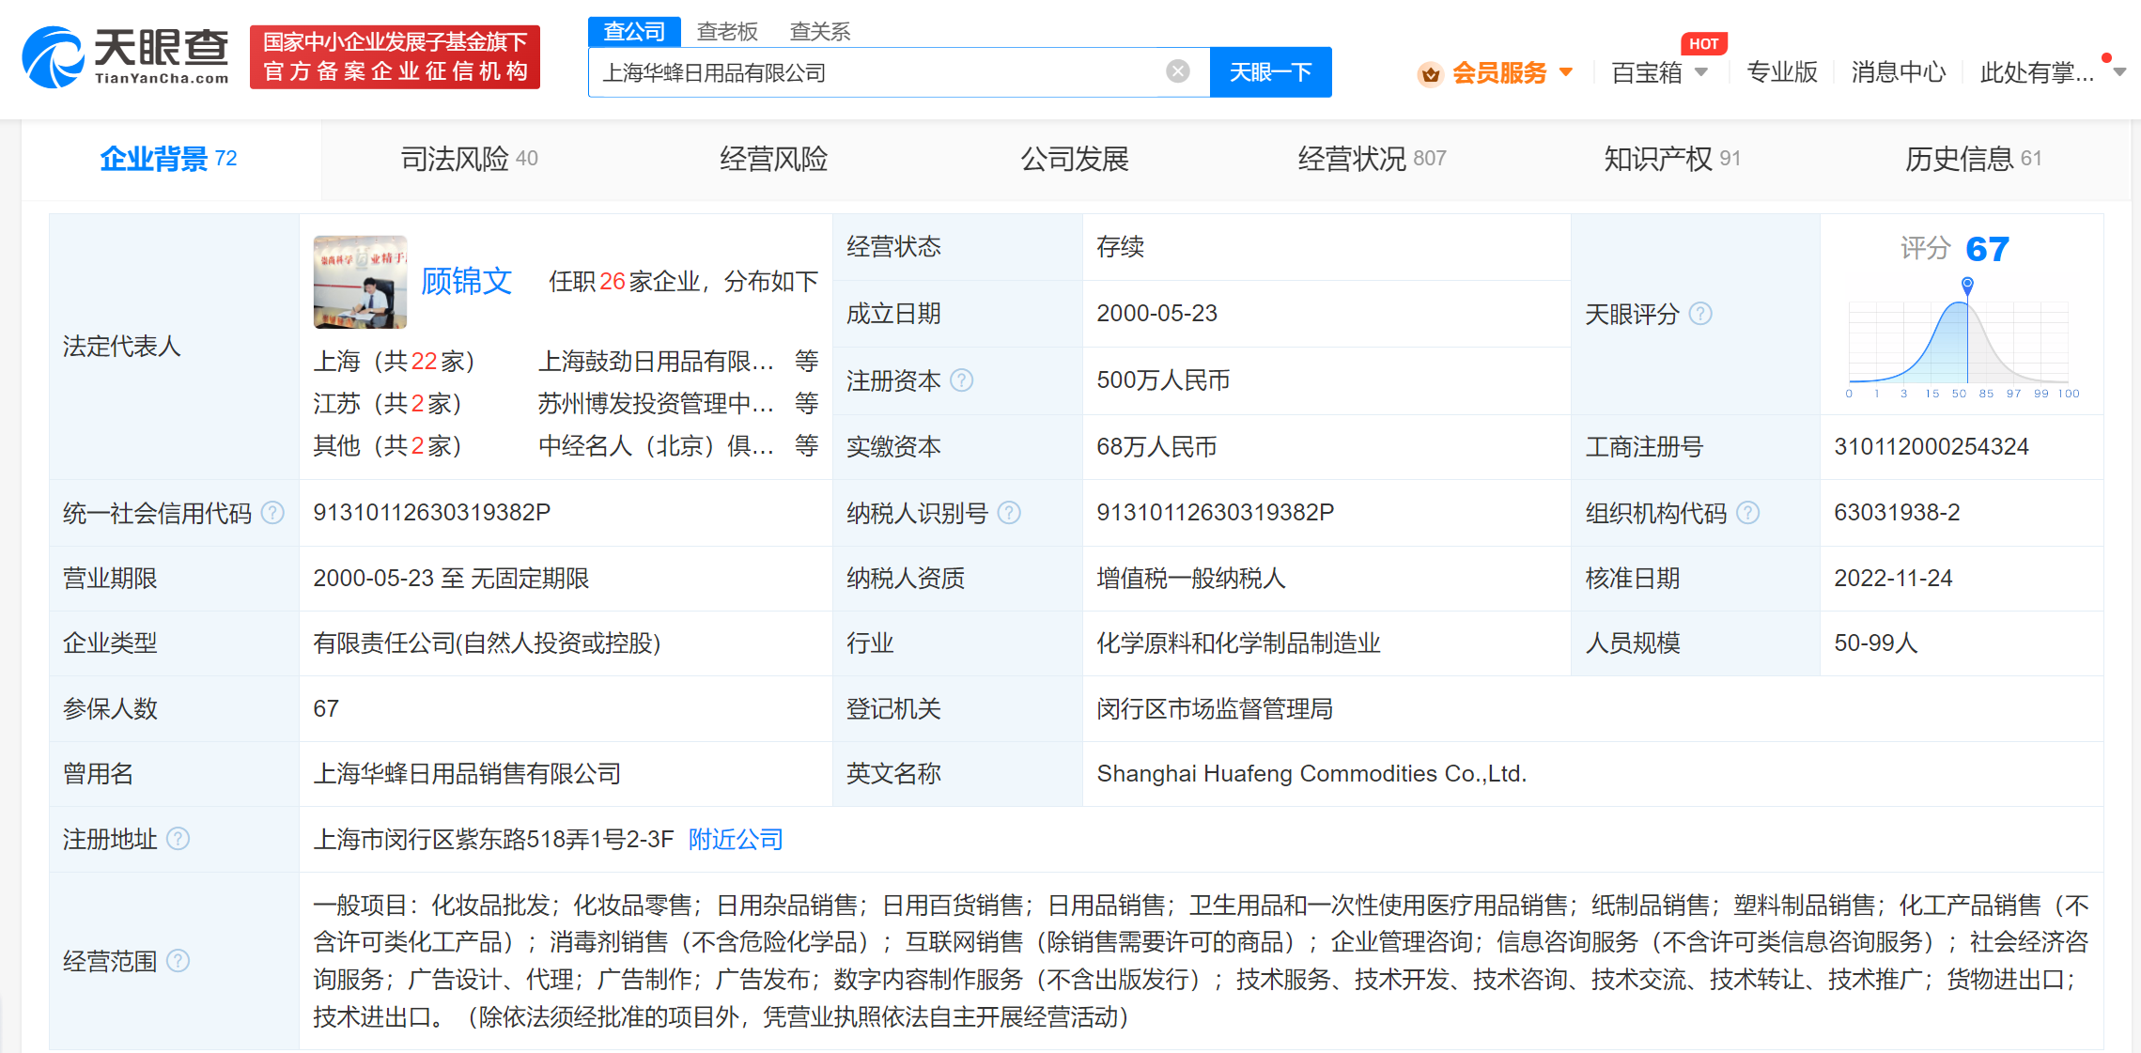Click the 500万人民币 registered capital value
Viewport: 2141px width, 1053px height.
click(x=1163, y=380)
